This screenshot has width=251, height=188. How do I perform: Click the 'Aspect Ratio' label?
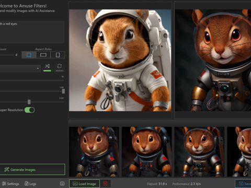tap(43, 49)
